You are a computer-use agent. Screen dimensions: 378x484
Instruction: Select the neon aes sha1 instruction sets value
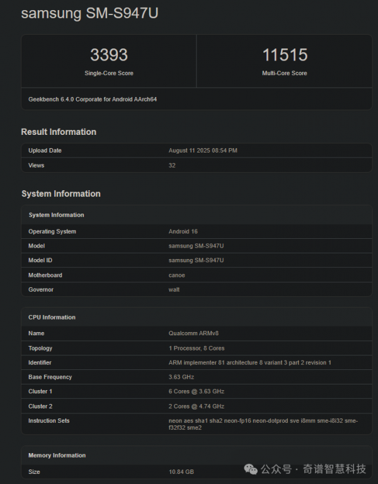(263, 424)
